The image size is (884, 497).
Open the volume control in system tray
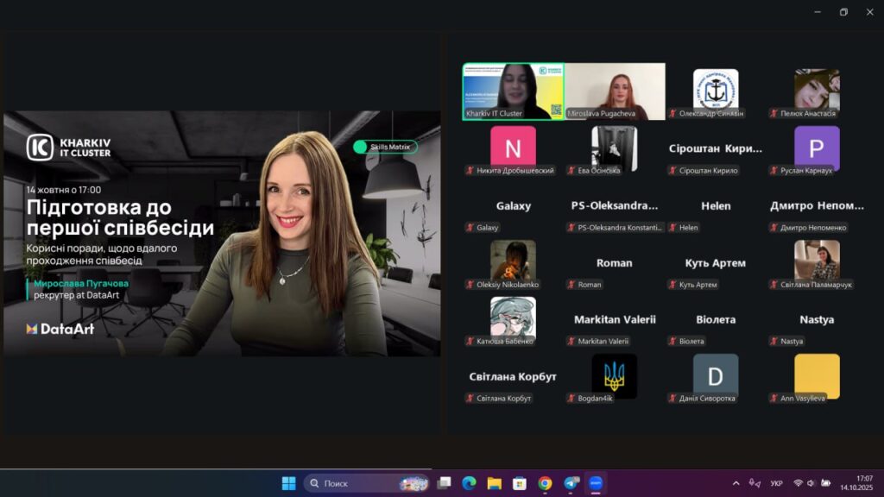point(812,483)
